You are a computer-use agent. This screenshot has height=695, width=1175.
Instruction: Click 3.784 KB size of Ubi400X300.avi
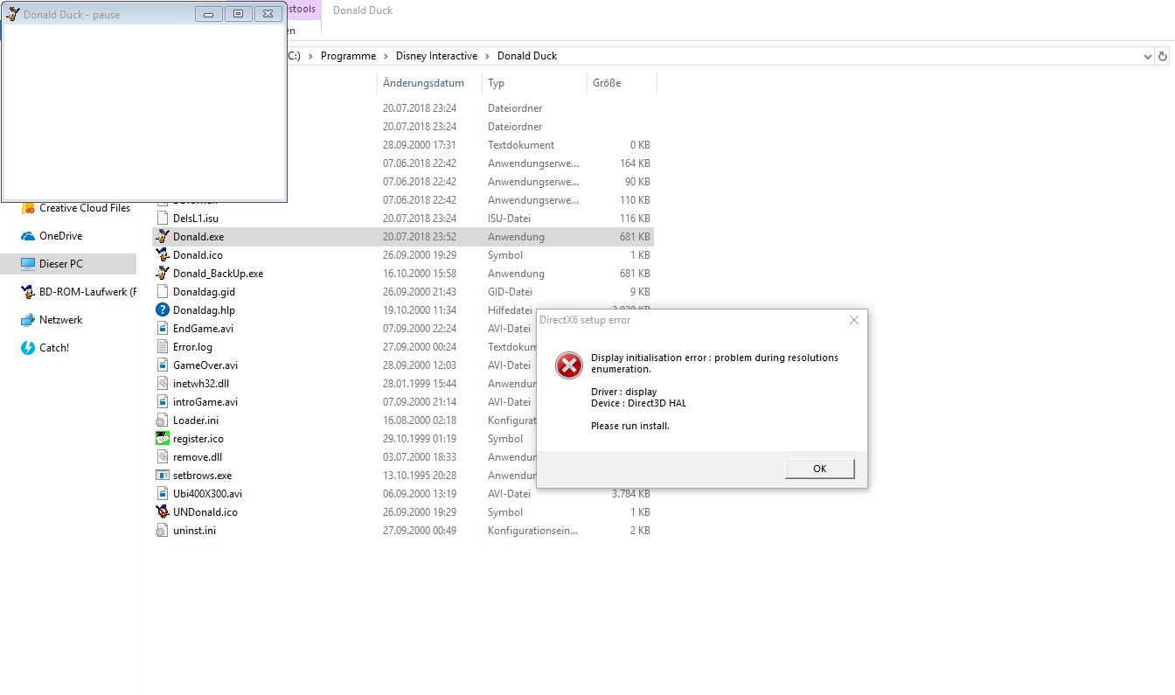(x=631, y=494)
